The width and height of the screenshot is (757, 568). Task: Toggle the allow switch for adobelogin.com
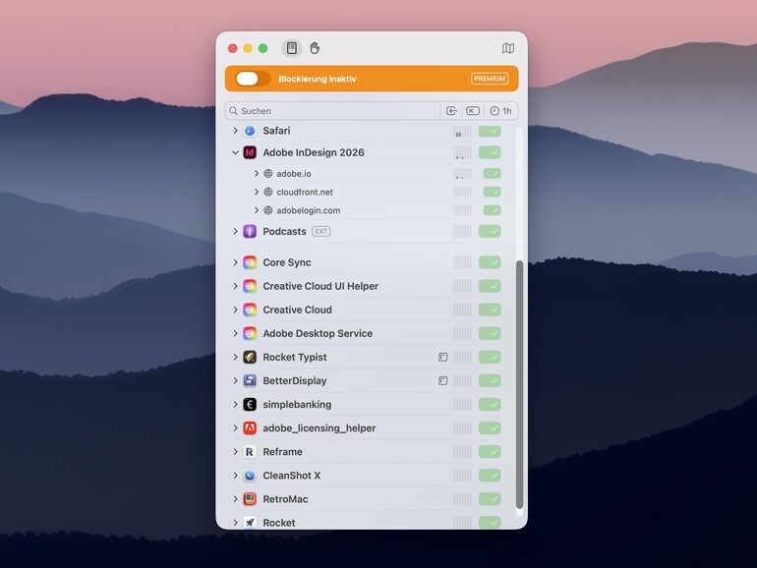(492, 210)
